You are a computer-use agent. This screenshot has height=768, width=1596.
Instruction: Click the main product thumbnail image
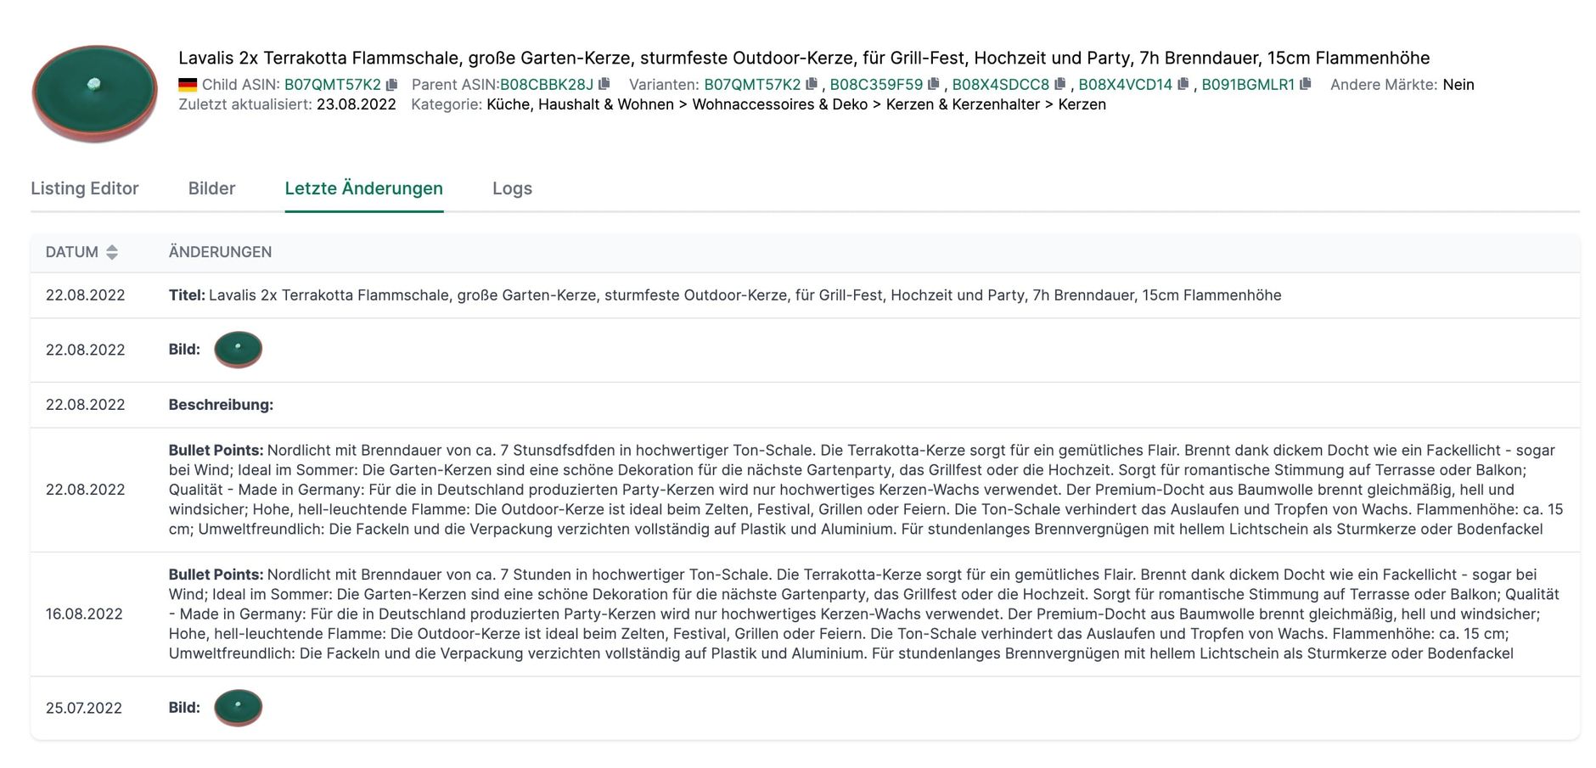tap(94, 93)
